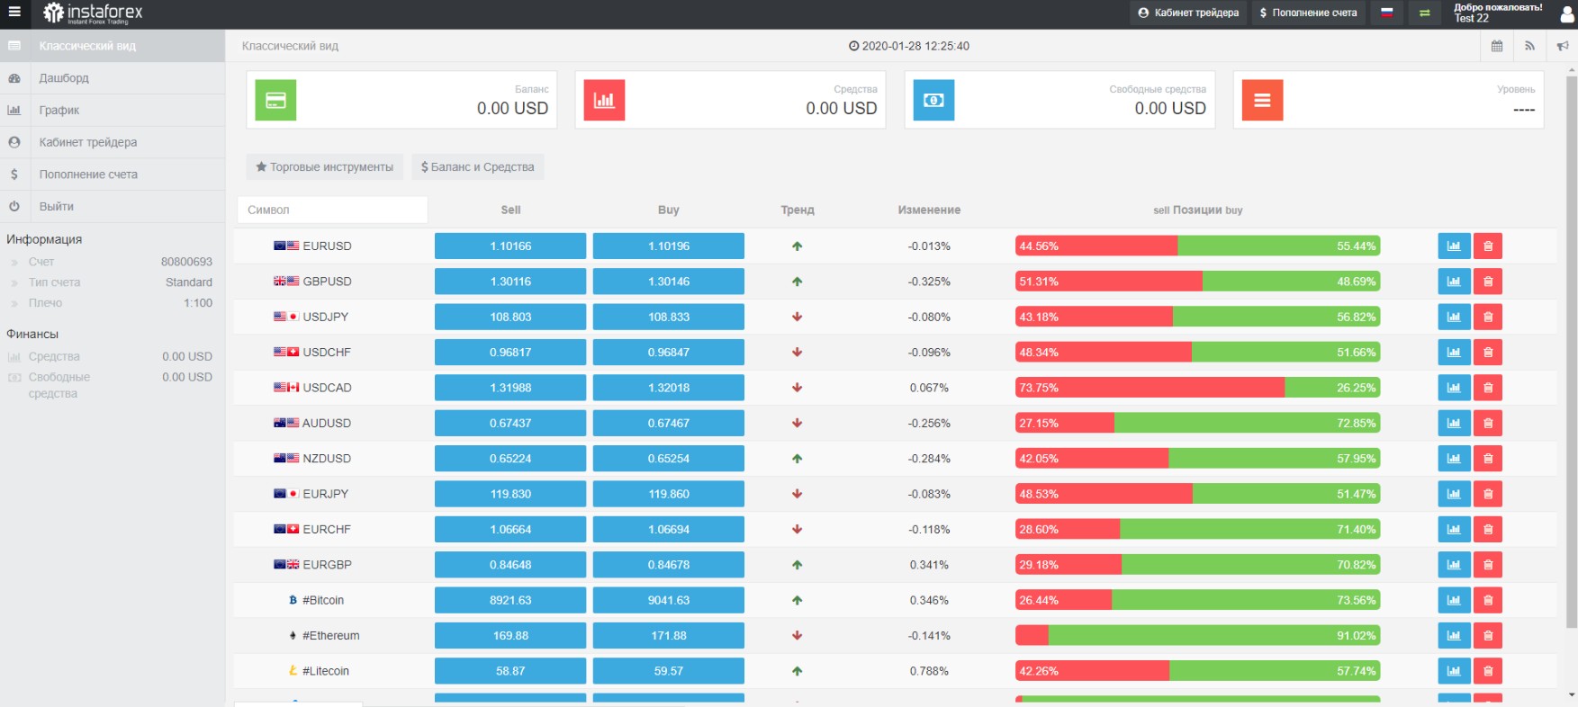Click the orange Level list icon
This screenshot has height=707, width=1578.
pyautogui.click(x=1262, y=101)
